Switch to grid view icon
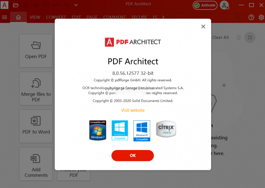 [x=250, y=38]
